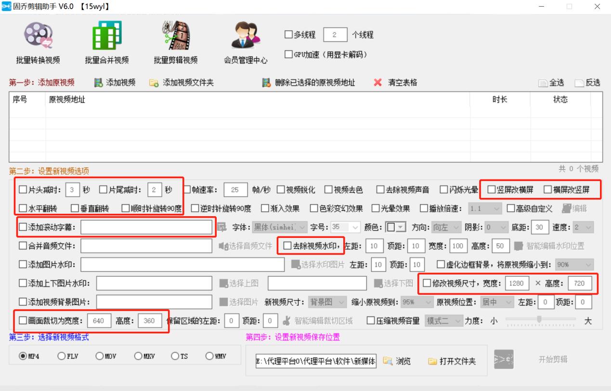
Task: Click the 修改视频尺寸 宽度 (width) 1280 field
Action: point(516,283)
